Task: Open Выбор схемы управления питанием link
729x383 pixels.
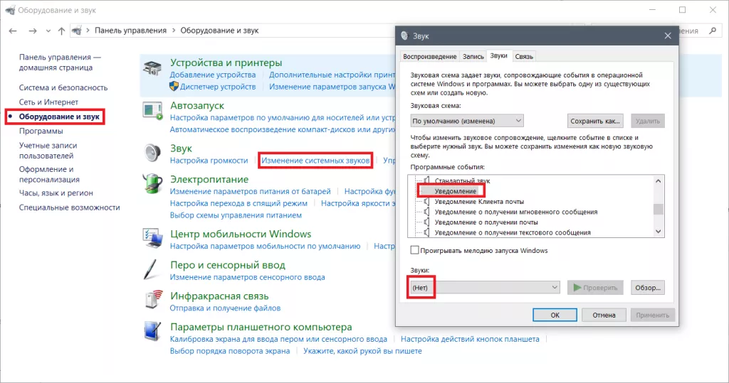Action: click(x=236, y=215)
